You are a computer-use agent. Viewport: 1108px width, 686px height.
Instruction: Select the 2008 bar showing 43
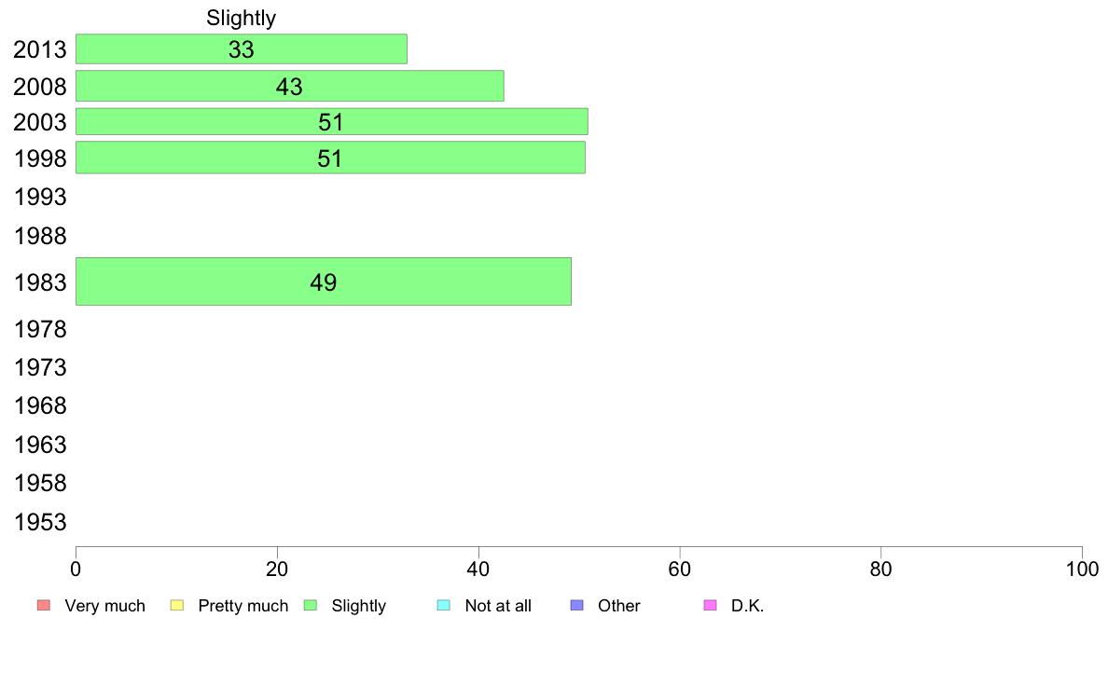(x=289, y=87)
